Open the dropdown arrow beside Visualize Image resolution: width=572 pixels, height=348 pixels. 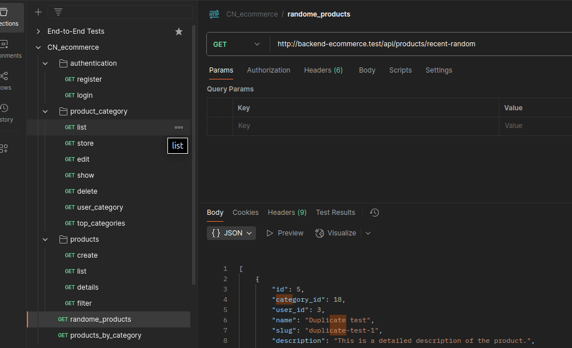point(368,233)
